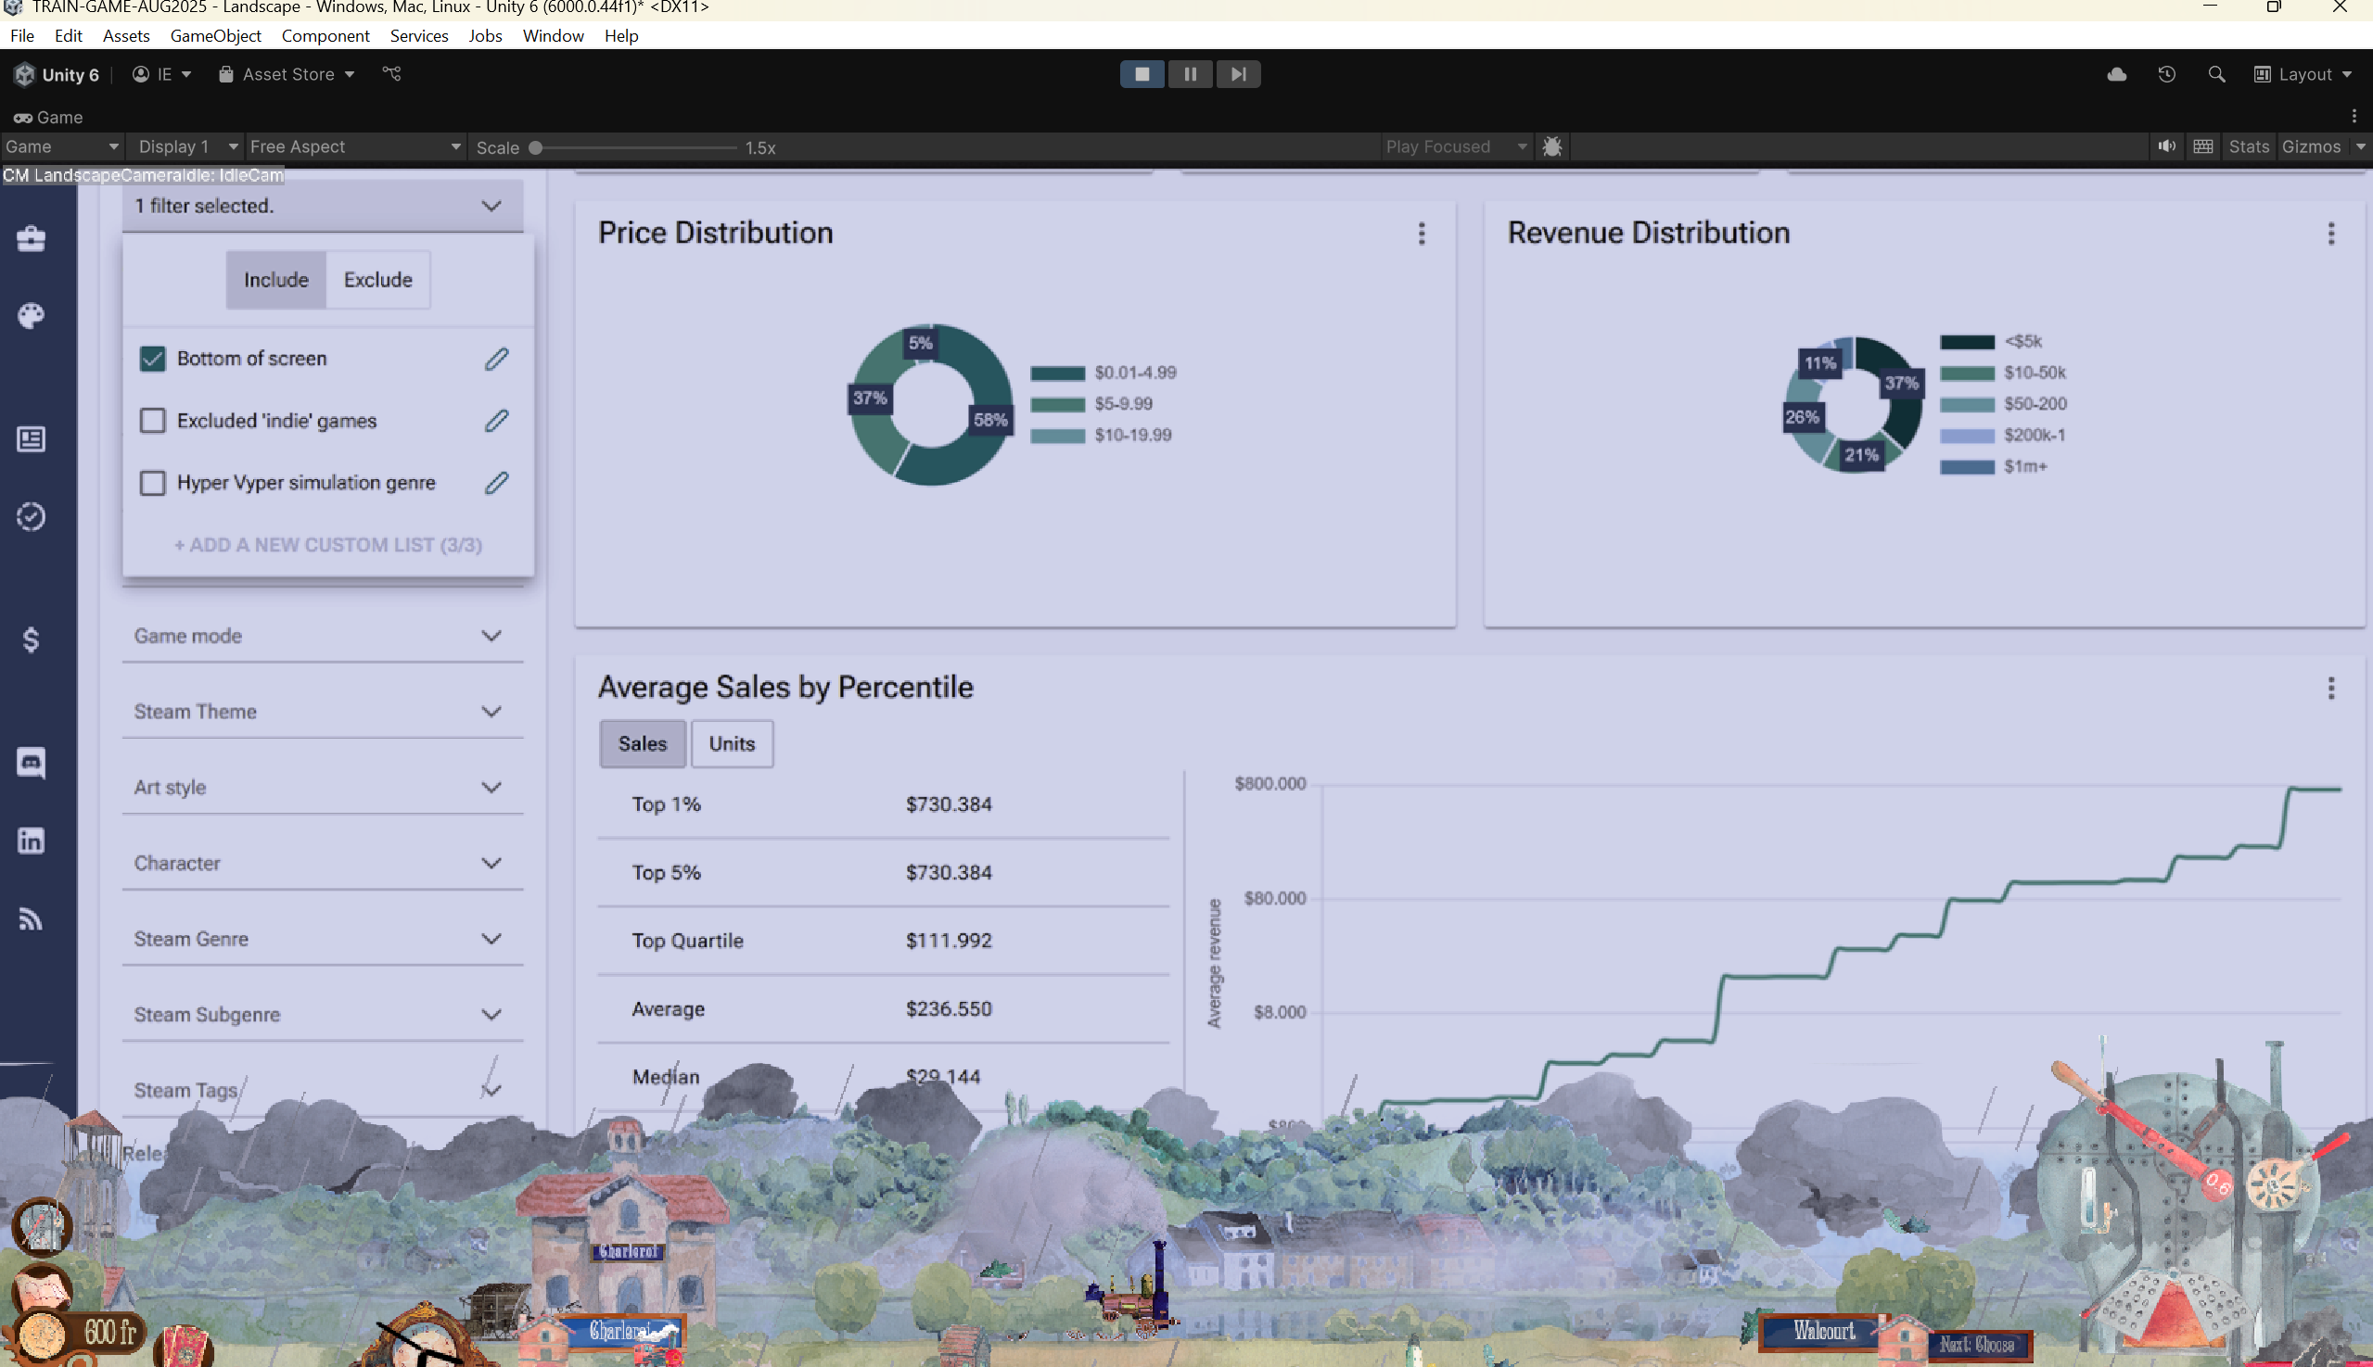Expand the Steam Genre filter
The height and width of the screenshot is (1367, 2373).
(x=322, y=939)
